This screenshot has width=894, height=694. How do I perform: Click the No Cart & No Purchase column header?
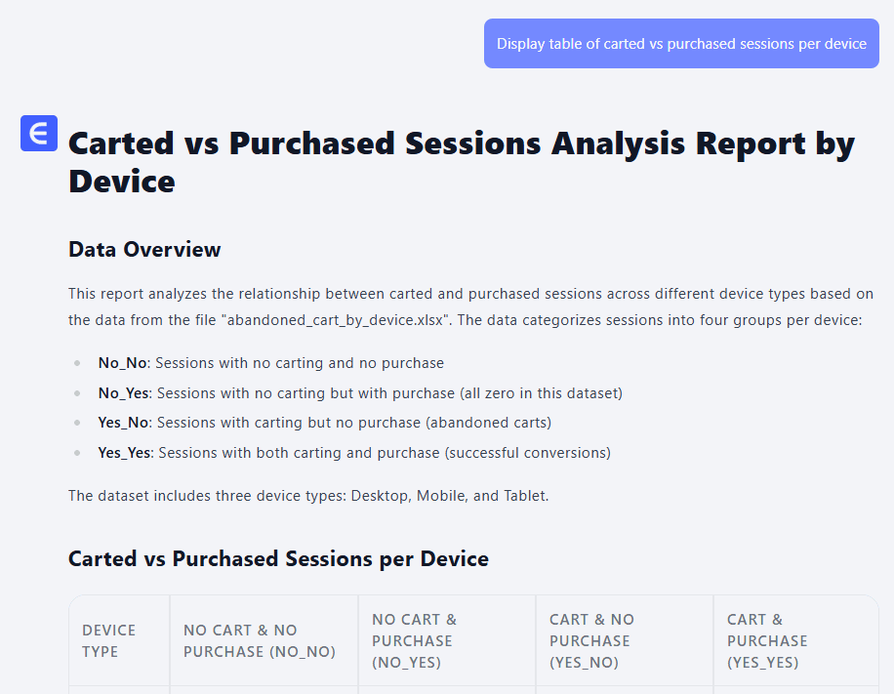click(260, 641)
